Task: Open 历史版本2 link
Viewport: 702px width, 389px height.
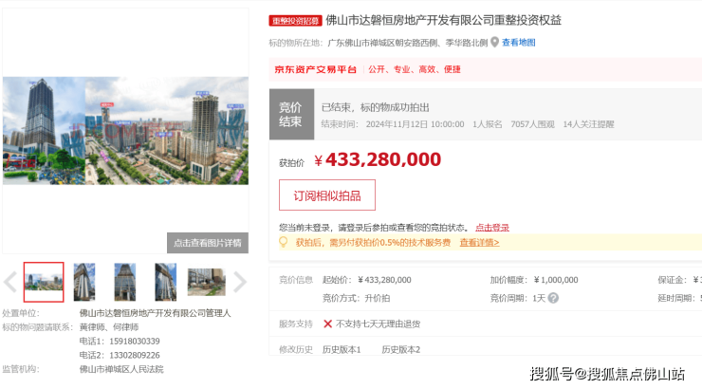Action: (x=400, y=349)
